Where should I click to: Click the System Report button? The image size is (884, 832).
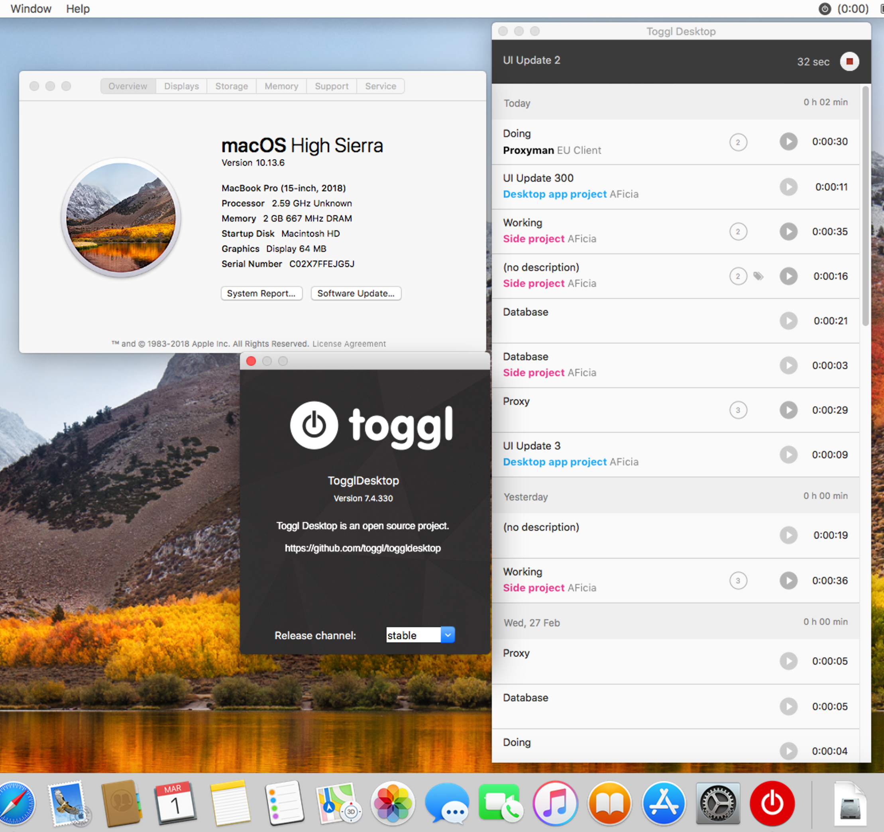point(261,294)
